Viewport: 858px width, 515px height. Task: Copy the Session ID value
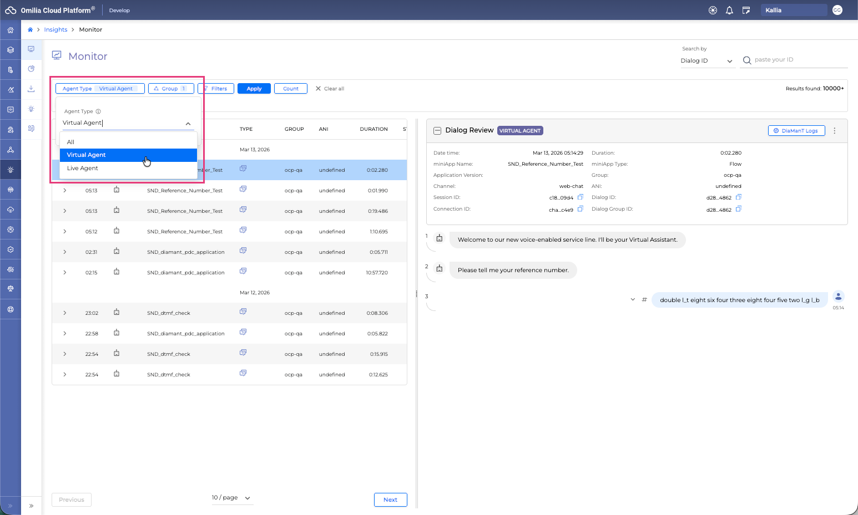pos(581,197)
